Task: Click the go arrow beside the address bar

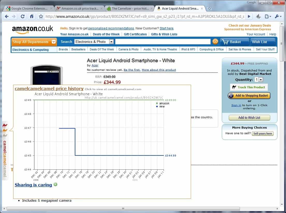Action: click(x=249, y=17)
